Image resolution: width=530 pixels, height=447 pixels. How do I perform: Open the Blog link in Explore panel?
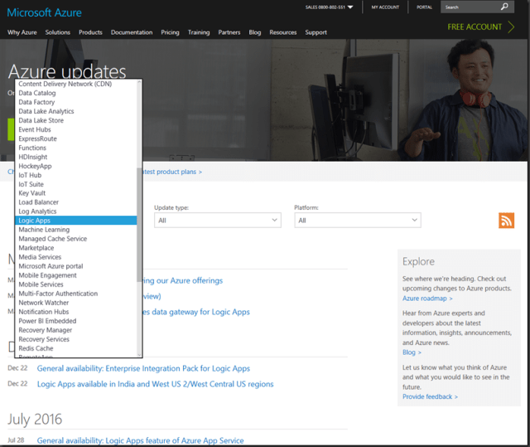[412, 352]
